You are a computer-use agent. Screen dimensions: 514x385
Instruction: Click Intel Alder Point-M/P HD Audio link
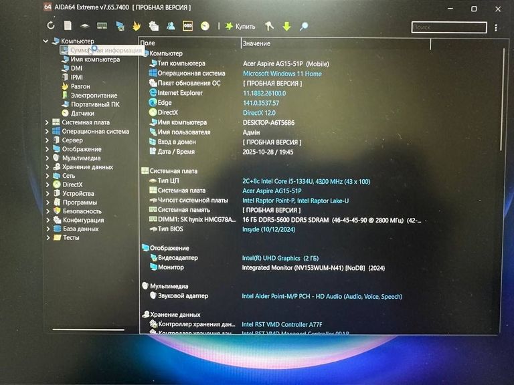coord(322,297)
